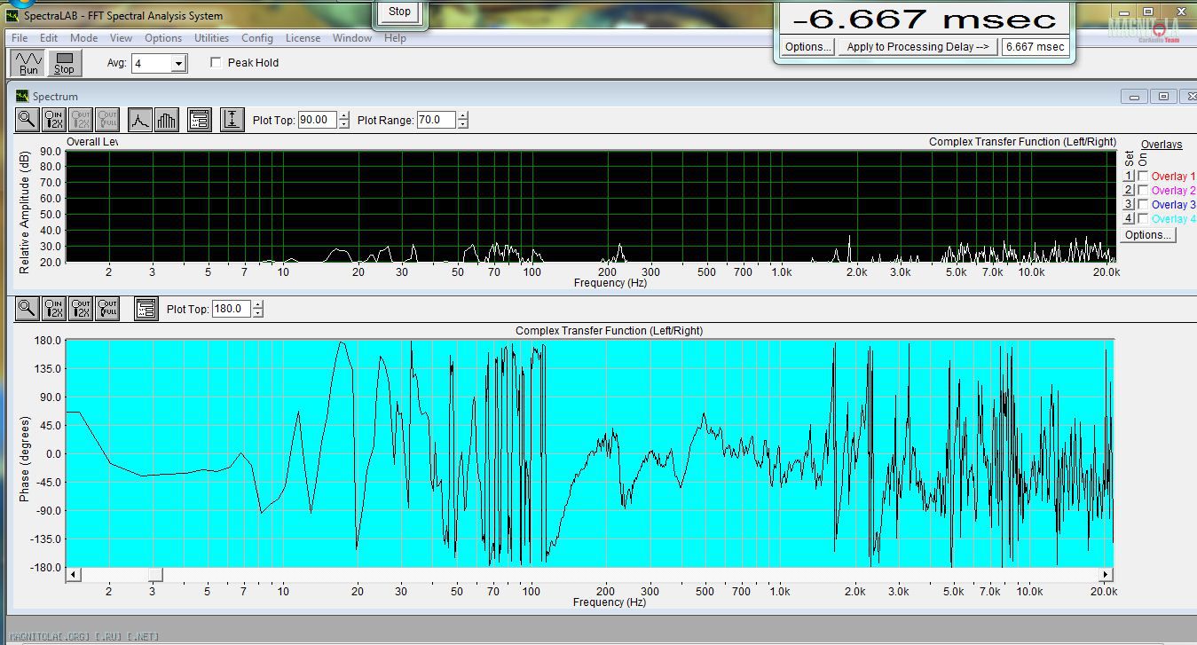Open the Avg dropdown showing 4
1197x645 pixels.
[x=178, y=64]
